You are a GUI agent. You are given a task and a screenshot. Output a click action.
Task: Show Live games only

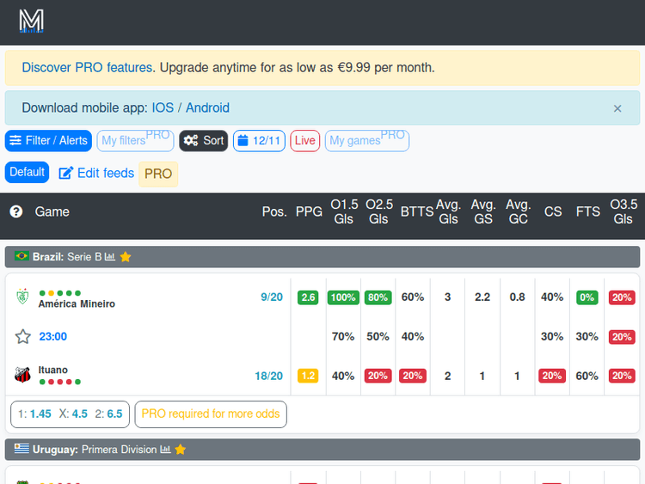point(304,141)
